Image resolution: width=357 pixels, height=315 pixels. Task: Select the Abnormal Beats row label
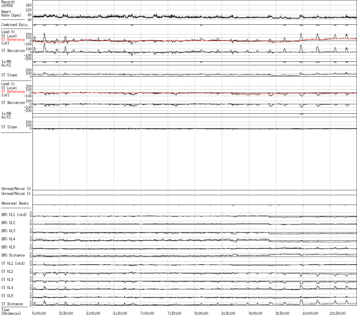pyautogui.click(x=15, y=203)
